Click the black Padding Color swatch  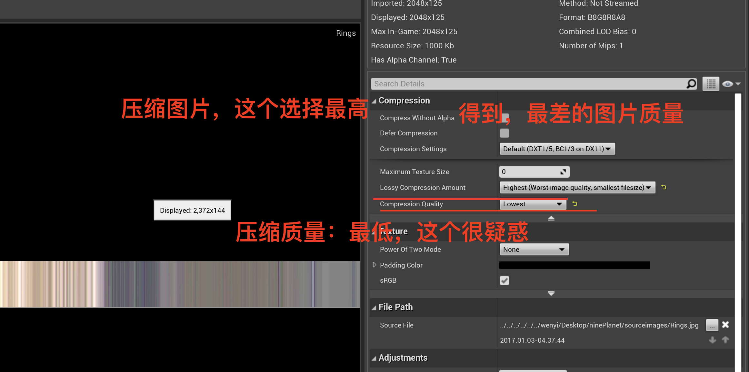pos(574,265)
